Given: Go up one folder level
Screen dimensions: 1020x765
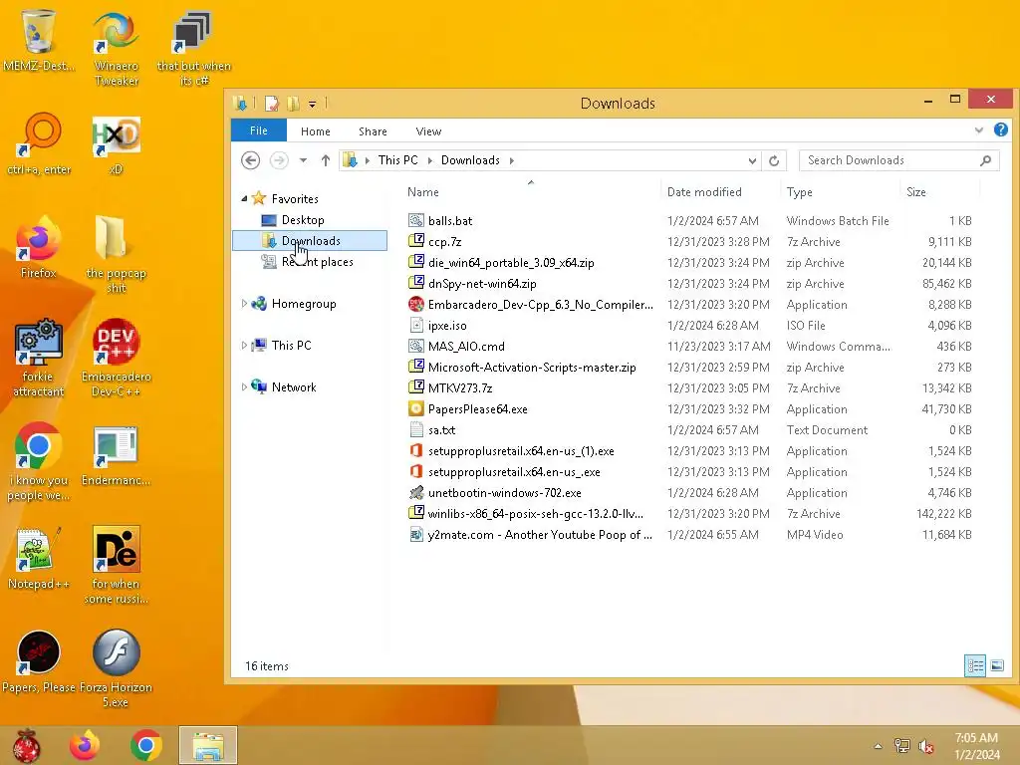Looking at the screenshot, I should pyautogui.click(x=326, y=160).
